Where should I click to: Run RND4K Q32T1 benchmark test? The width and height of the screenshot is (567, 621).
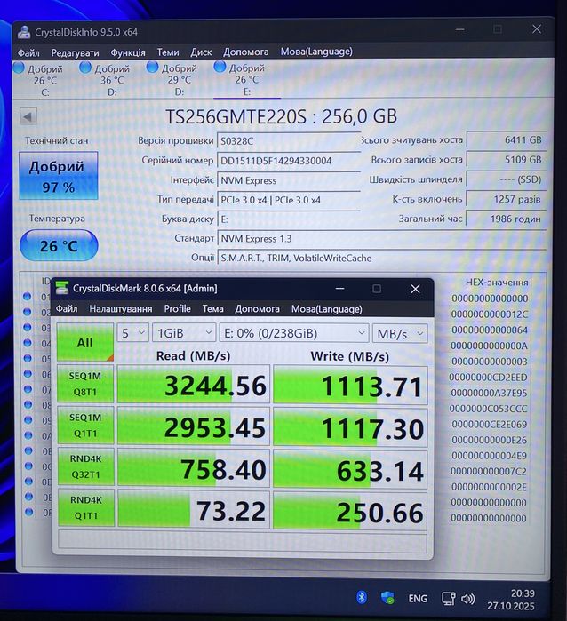click(86, 466)
